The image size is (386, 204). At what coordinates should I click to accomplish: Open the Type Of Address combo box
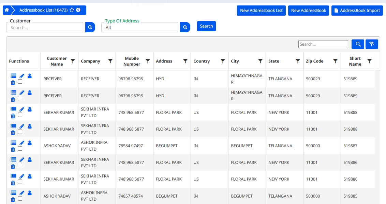139,28
